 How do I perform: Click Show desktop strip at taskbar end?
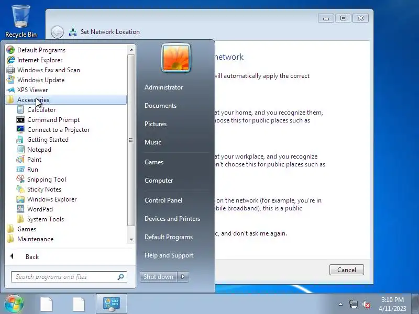415,304
